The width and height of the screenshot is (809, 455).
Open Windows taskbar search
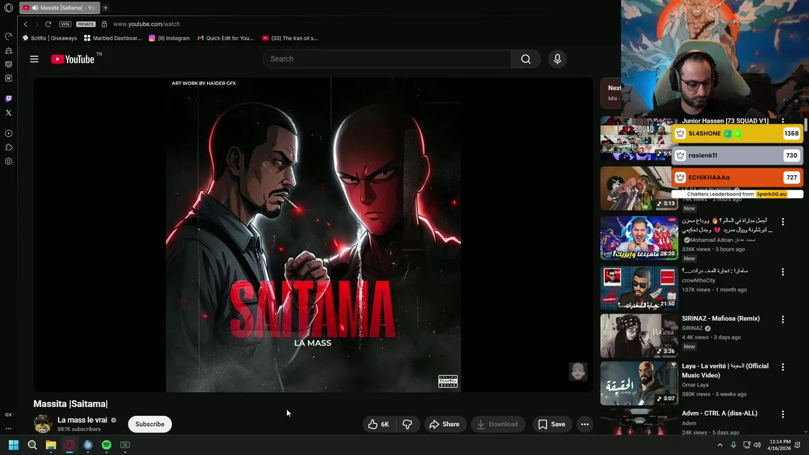(32, 445)
